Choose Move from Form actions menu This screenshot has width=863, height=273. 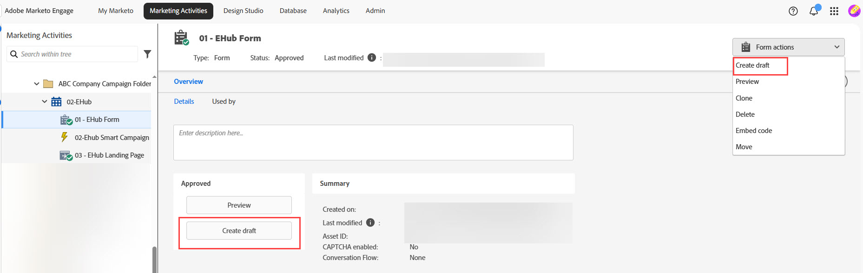click(788, 147)
